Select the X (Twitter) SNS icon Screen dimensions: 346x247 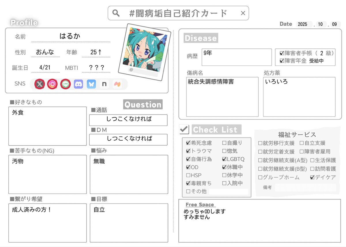click(40, 84)
